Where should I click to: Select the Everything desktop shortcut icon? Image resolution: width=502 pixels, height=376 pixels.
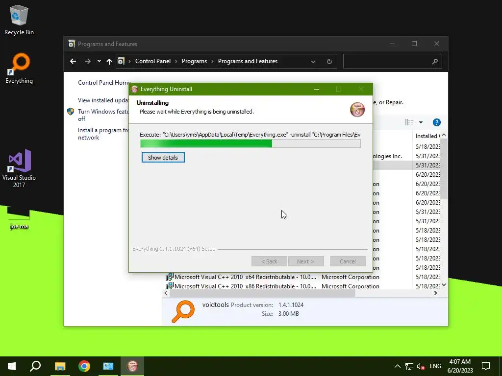(19, 69)
